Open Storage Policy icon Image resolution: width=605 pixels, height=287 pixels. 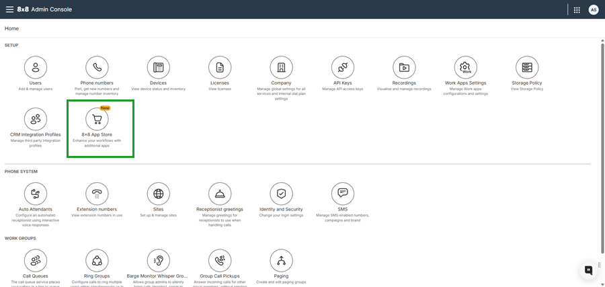pyautogui.click(x=527, y=67)
